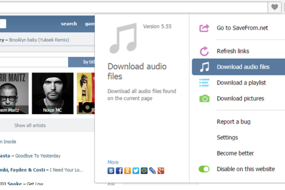Share via the LiveJournal pencil icon
Screen dimensions: 285x190
(152, 171)
